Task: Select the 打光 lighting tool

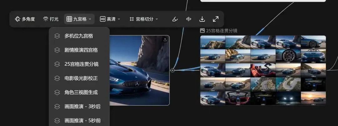Action: pyautogui.click(x=51, y=19)
